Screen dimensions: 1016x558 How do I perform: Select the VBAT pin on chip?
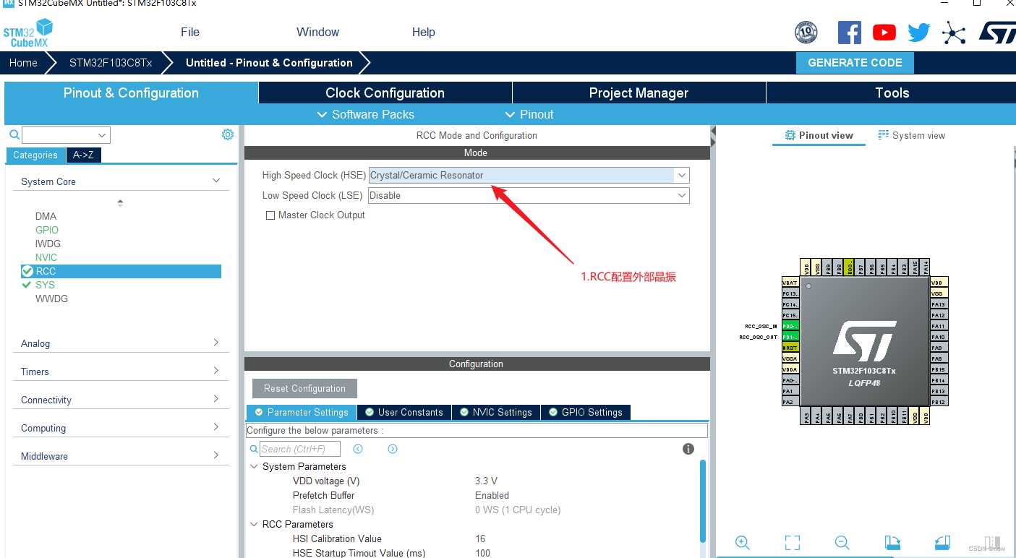point(790,283)
